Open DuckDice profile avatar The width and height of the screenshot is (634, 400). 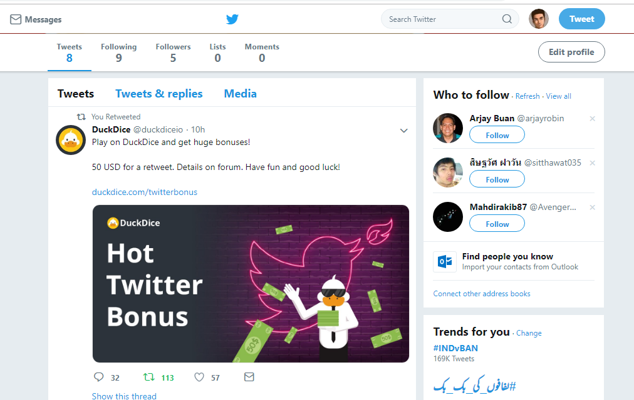(x=71, y=139)
